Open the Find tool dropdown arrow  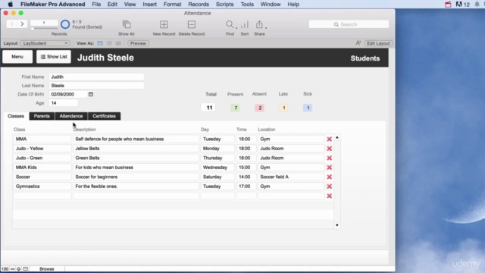click(236, 28)
